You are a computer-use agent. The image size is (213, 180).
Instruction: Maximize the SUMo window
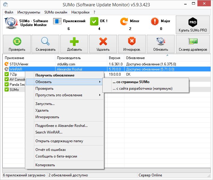point(193,4)
